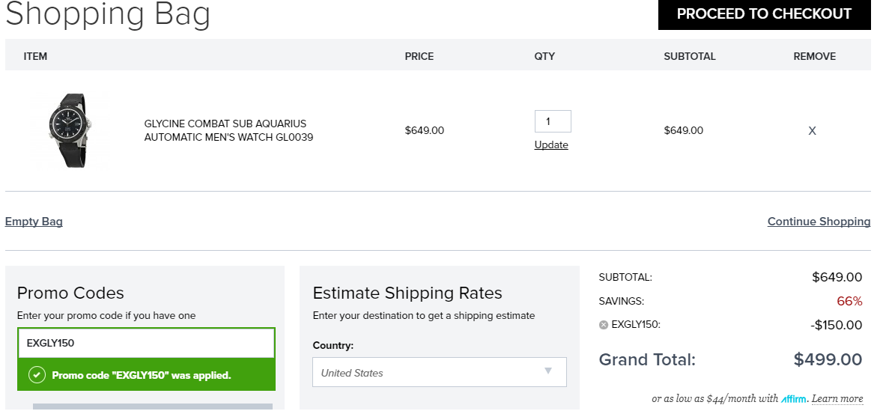Click the Update quantity link
The width and height of the screenshot is (886, 414).
coord(551,145)
